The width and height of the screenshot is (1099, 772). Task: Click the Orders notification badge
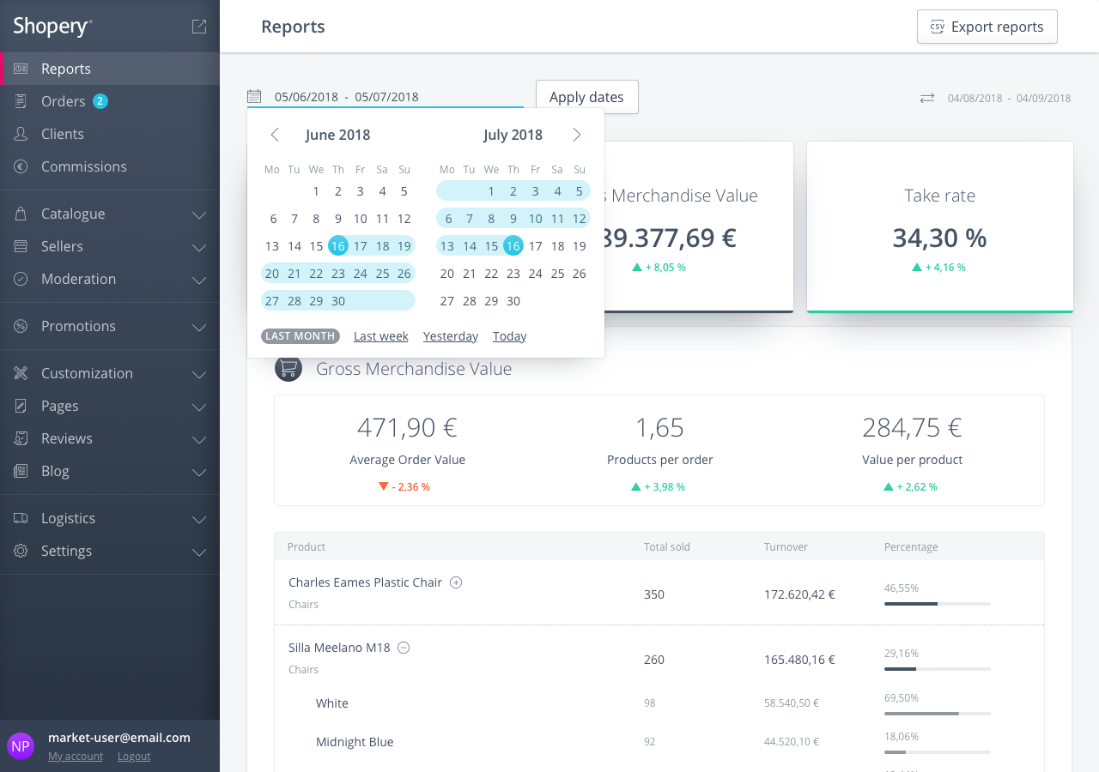click(x=100, y=101)
